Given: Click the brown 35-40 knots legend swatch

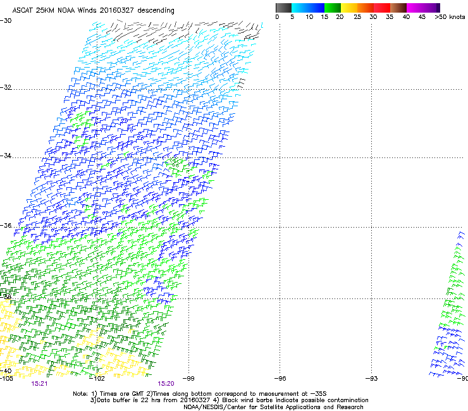Looking at the screenshot, I should click(398, 8).
